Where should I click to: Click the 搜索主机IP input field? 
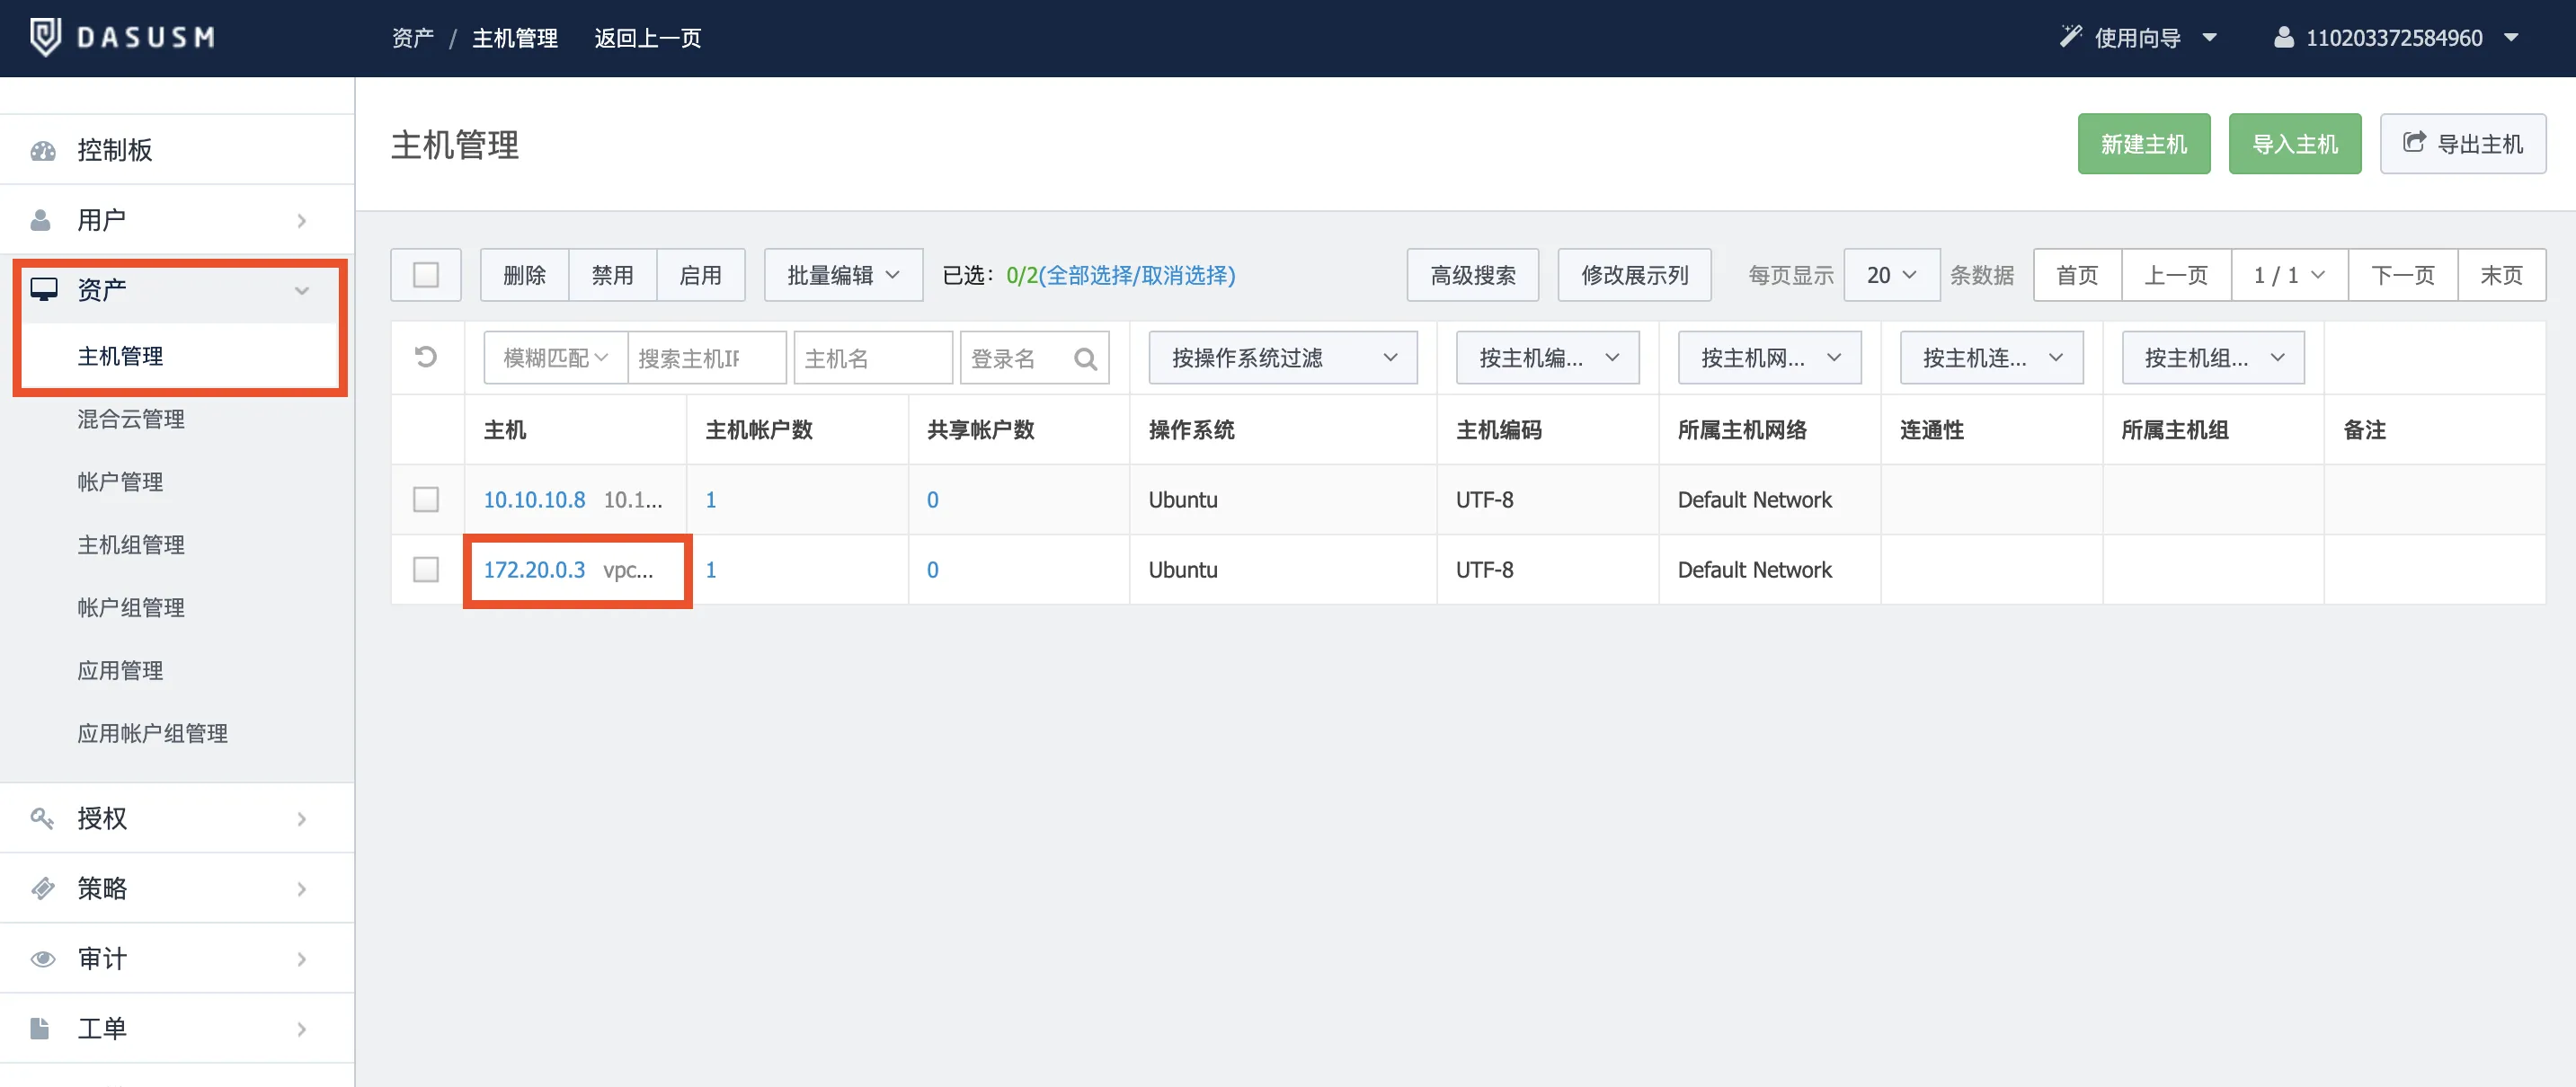(705, 358)
